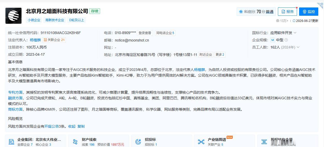Open 关联产业 5 count
Image resolution: width=324 pixels, height=147 pixels.
click(215, 144)
